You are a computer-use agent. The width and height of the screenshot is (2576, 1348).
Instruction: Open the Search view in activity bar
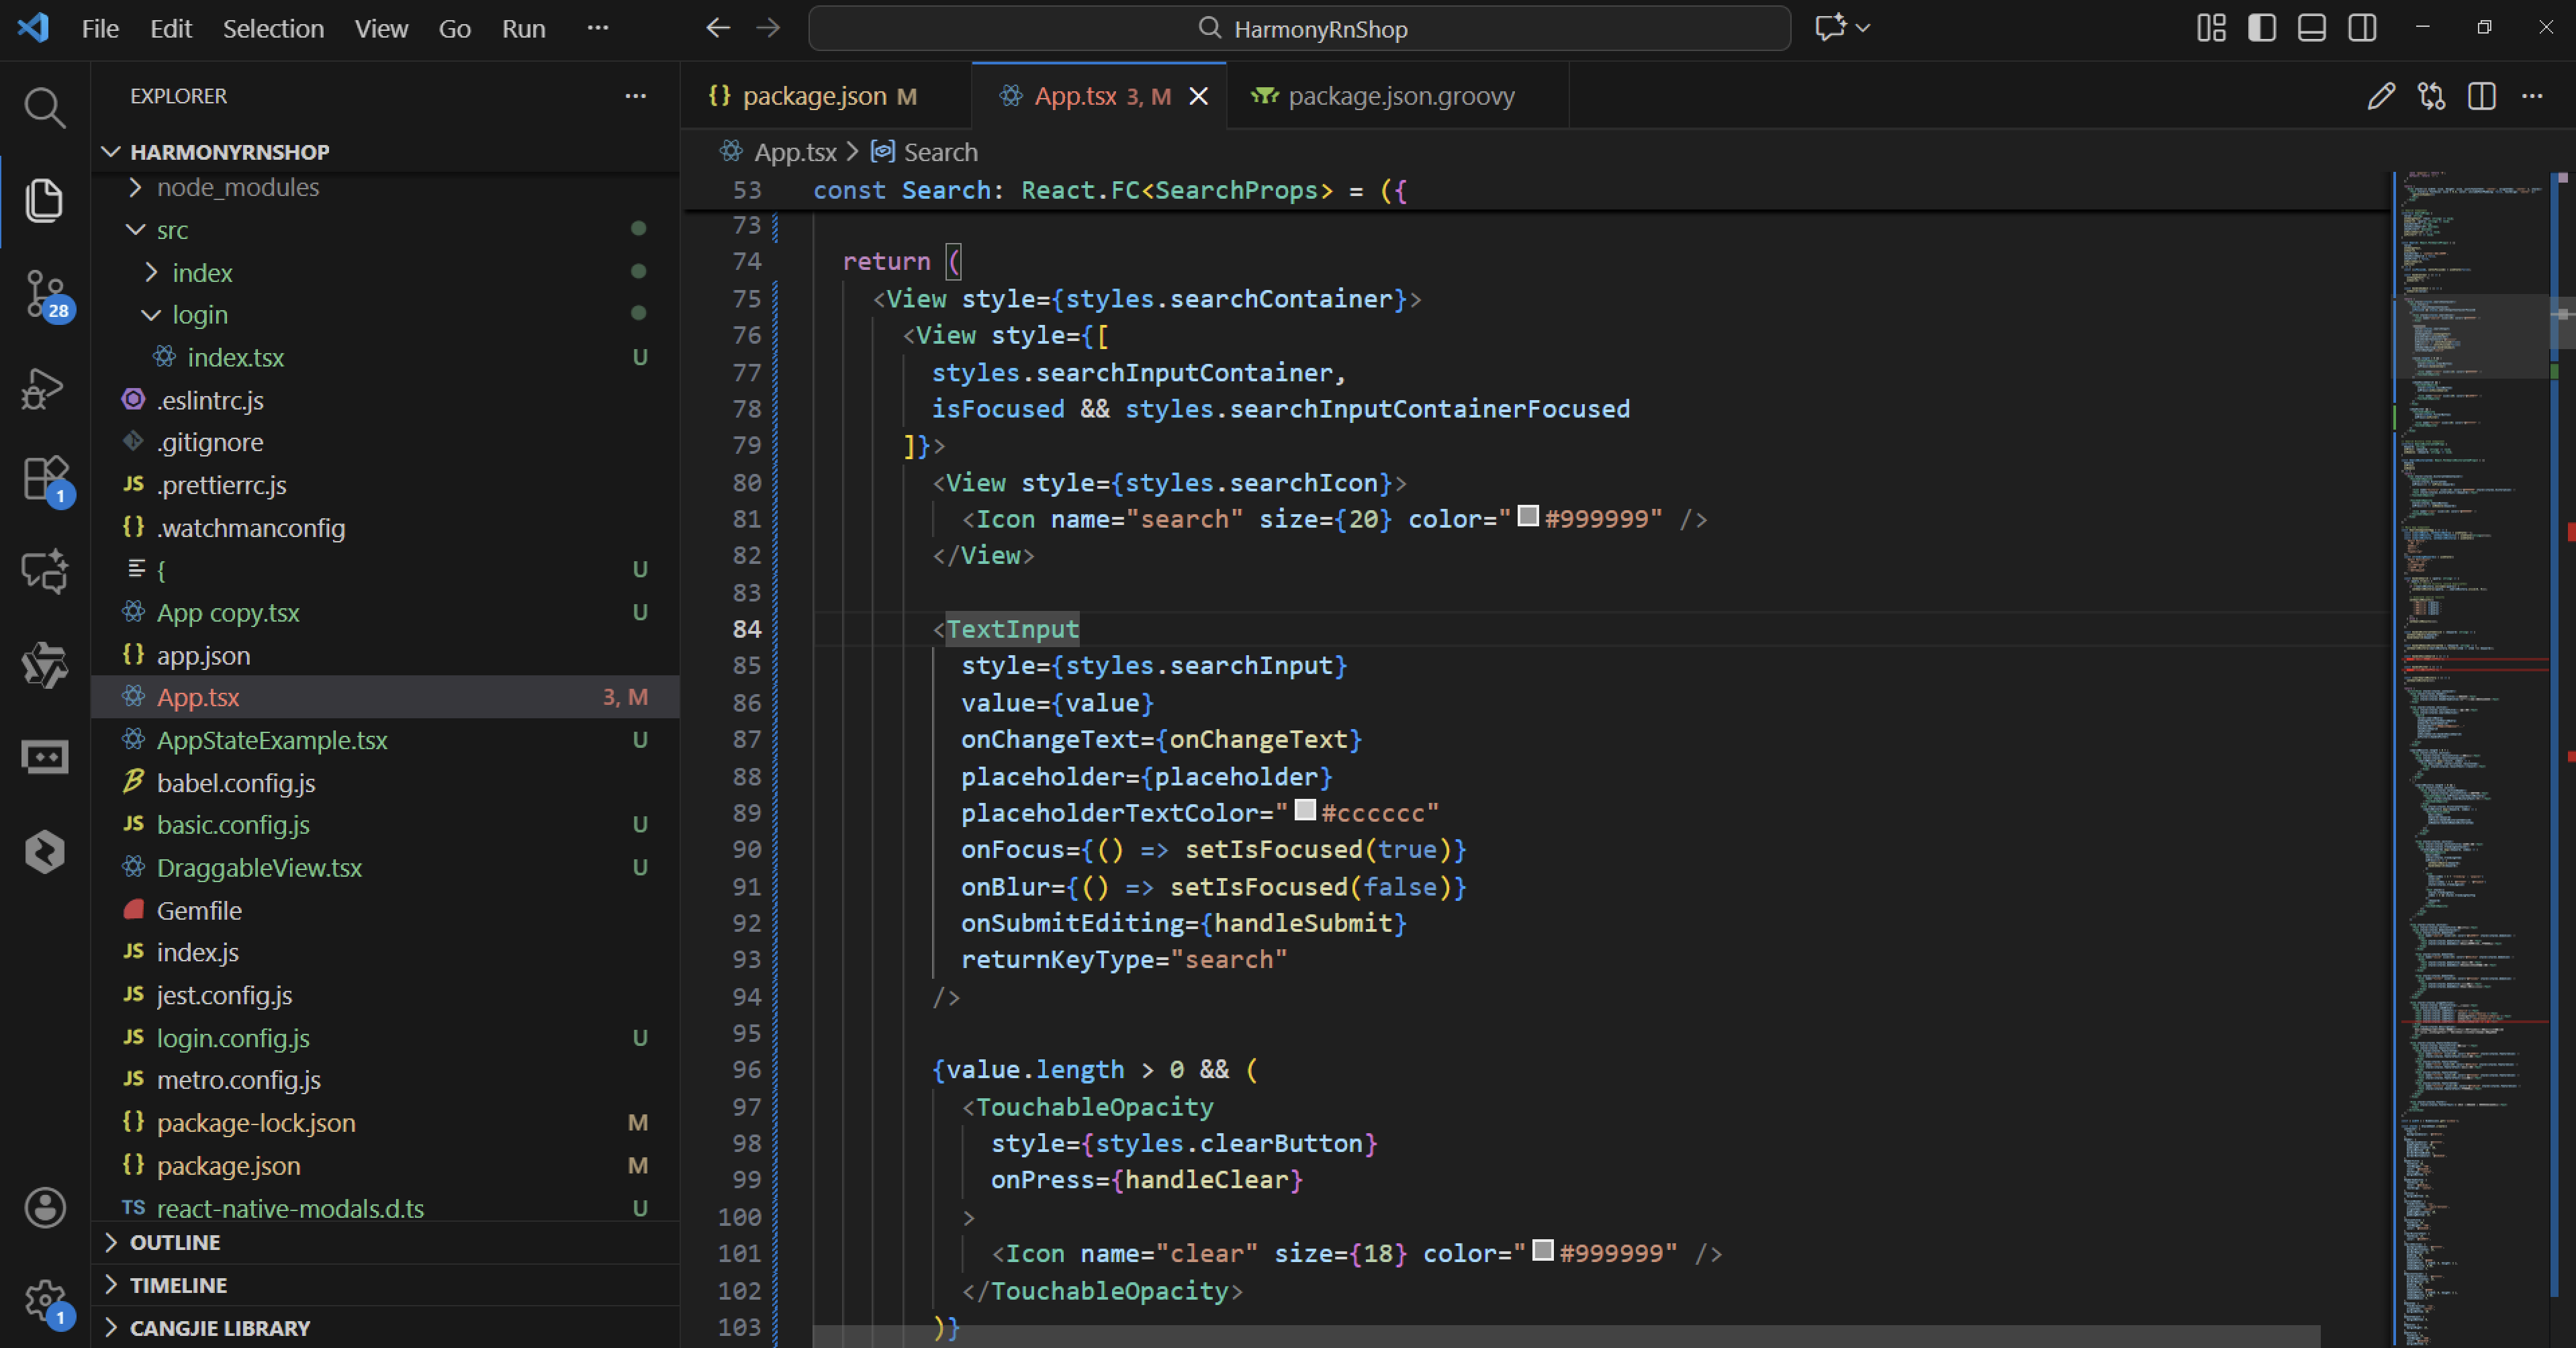click(44, 107)
